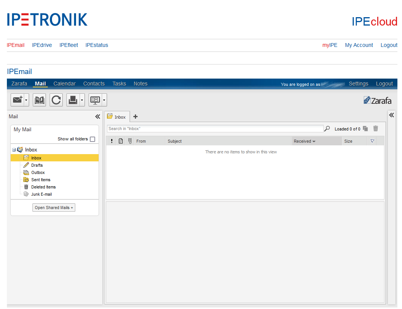Sort by the Received column header
The image size is (402, 309).
302,141
